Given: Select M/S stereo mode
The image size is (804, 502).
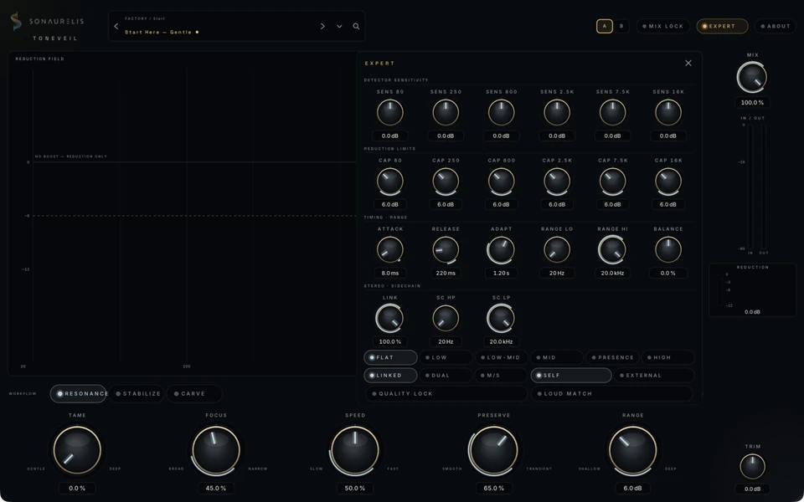Looking at the screenshot, I should point(502,376).
